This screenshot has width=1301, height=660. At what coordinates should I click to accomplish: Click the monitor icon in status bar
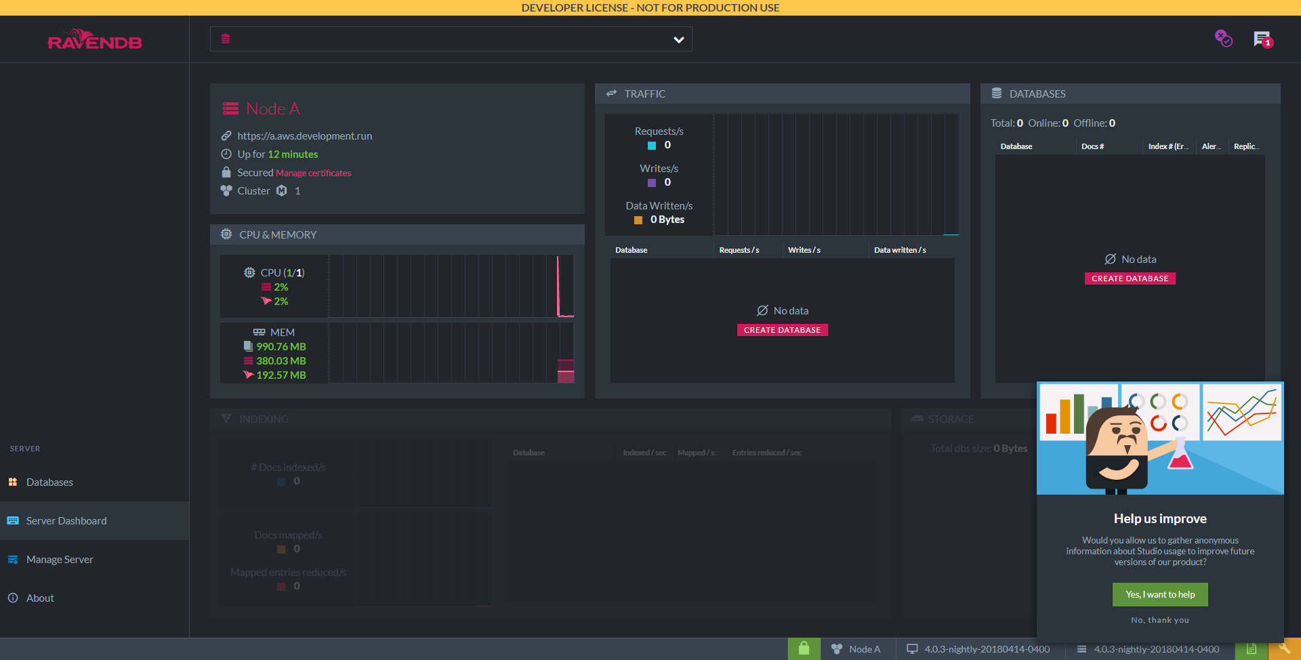(x=912, y=649)
